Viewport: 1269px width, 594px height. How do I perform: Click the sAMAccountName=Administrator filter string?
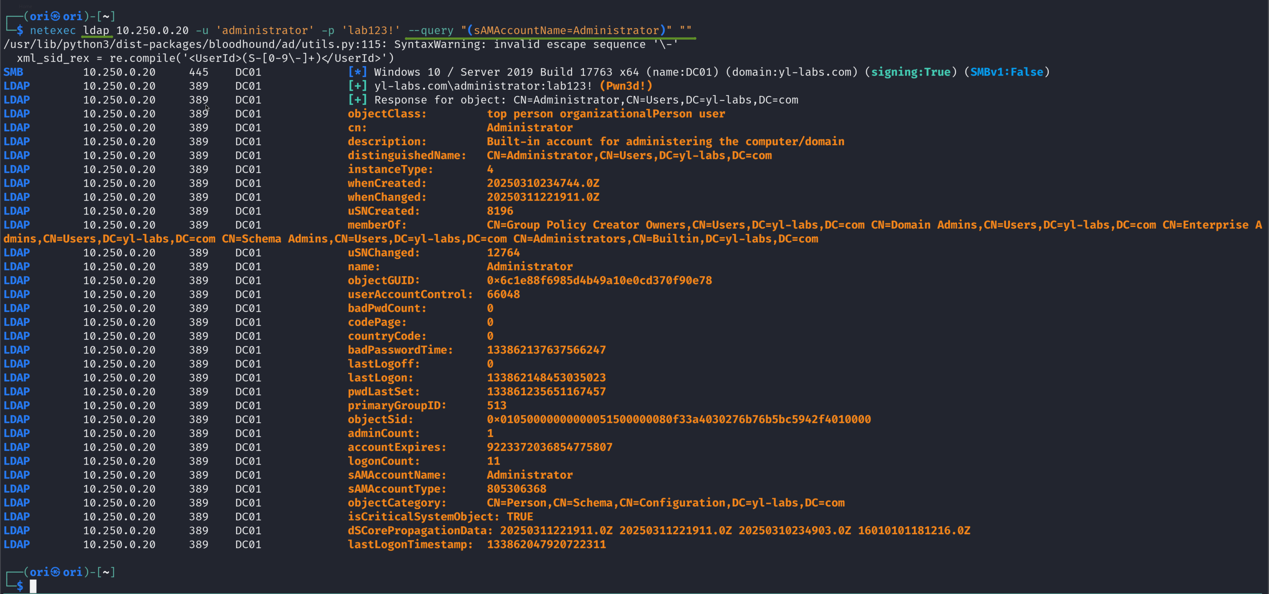[566, 31]
